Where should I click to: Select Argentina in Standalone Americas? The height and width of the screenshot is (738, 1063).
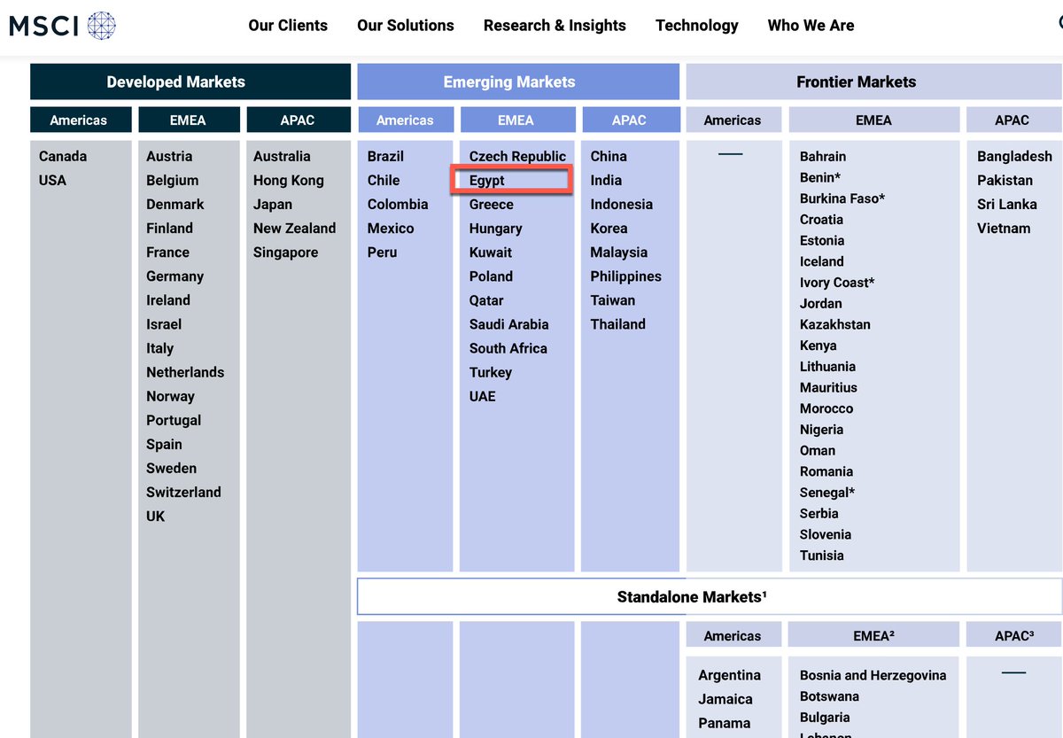730,675
